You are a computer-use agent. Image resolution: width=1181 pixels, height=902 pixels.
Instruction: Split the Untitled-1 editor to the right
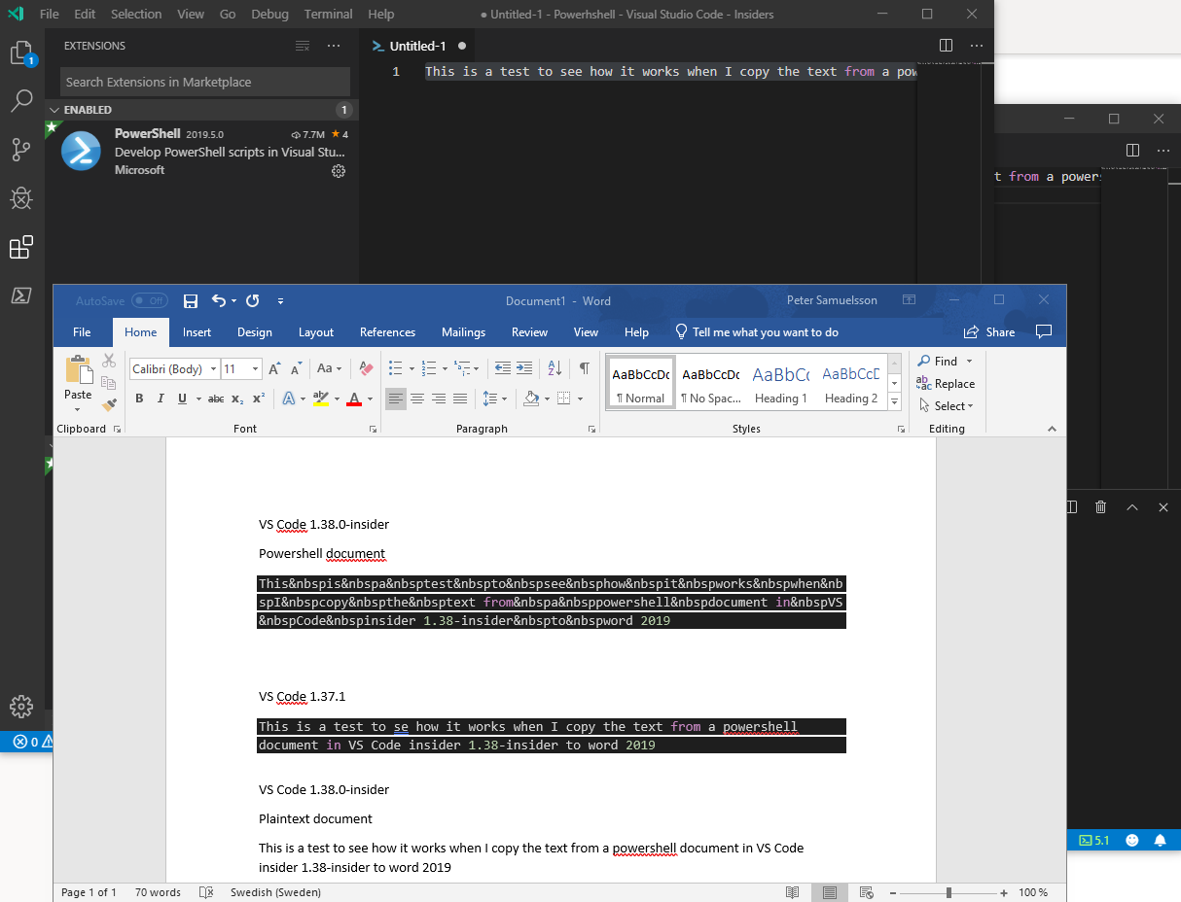click(x=946, y=46)
